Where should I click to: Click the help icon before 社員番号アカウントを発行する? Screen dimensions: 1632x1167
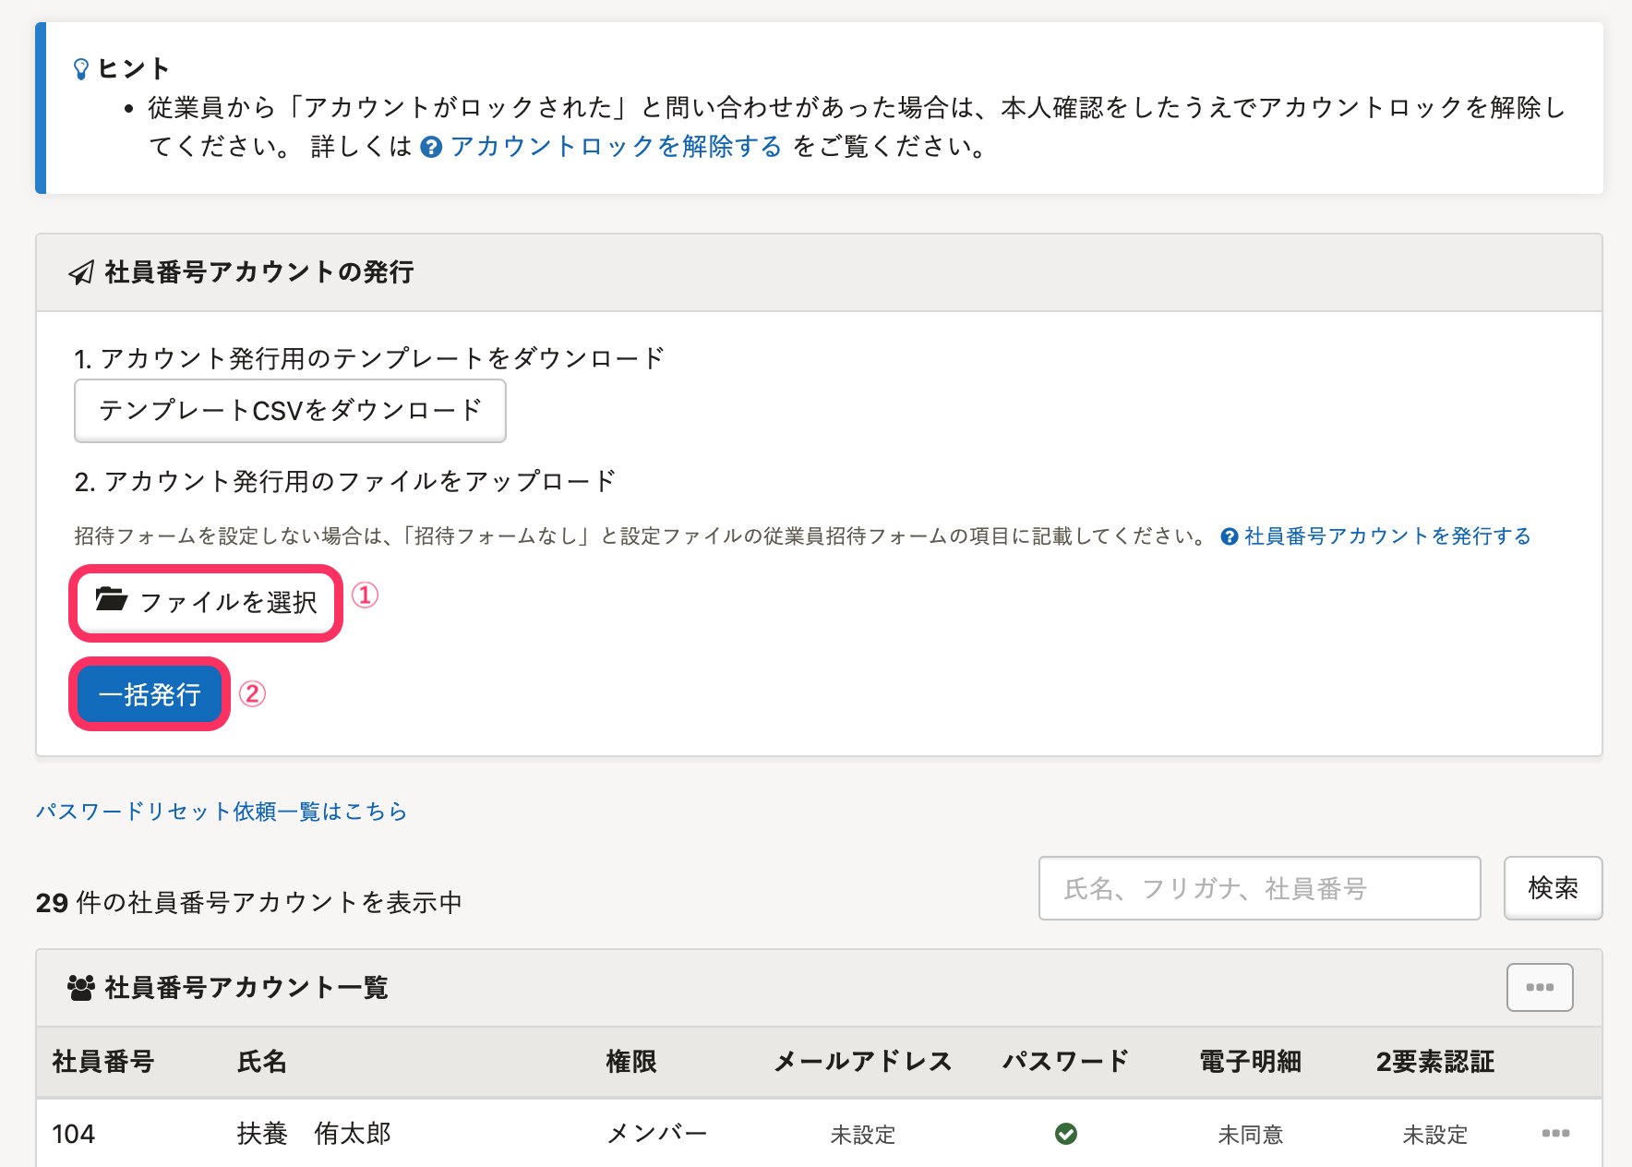[x=1230, y=536]
